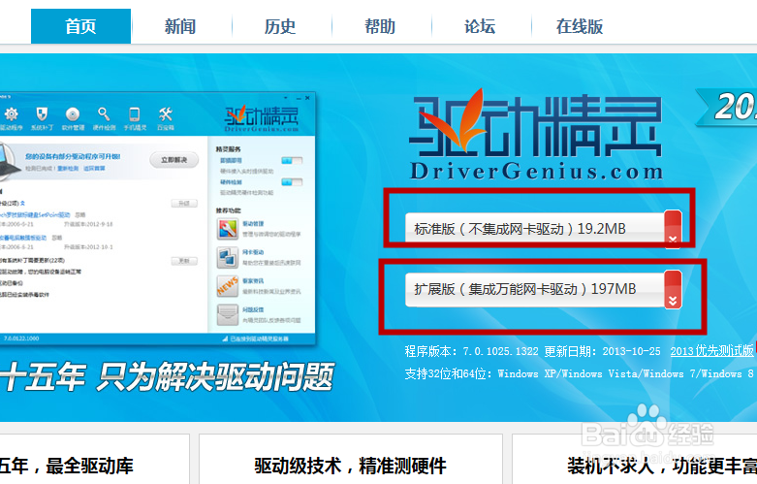Click the 返回首页 link in preview
This screenshot has width=757, height=484.
coord(94,169)
